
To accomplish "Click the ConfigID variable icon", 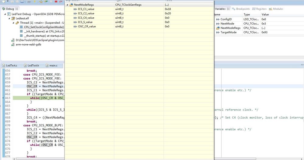I will [218, 19].
